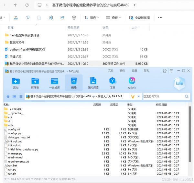Select the 毕业论文 document

tap(16, 56)
